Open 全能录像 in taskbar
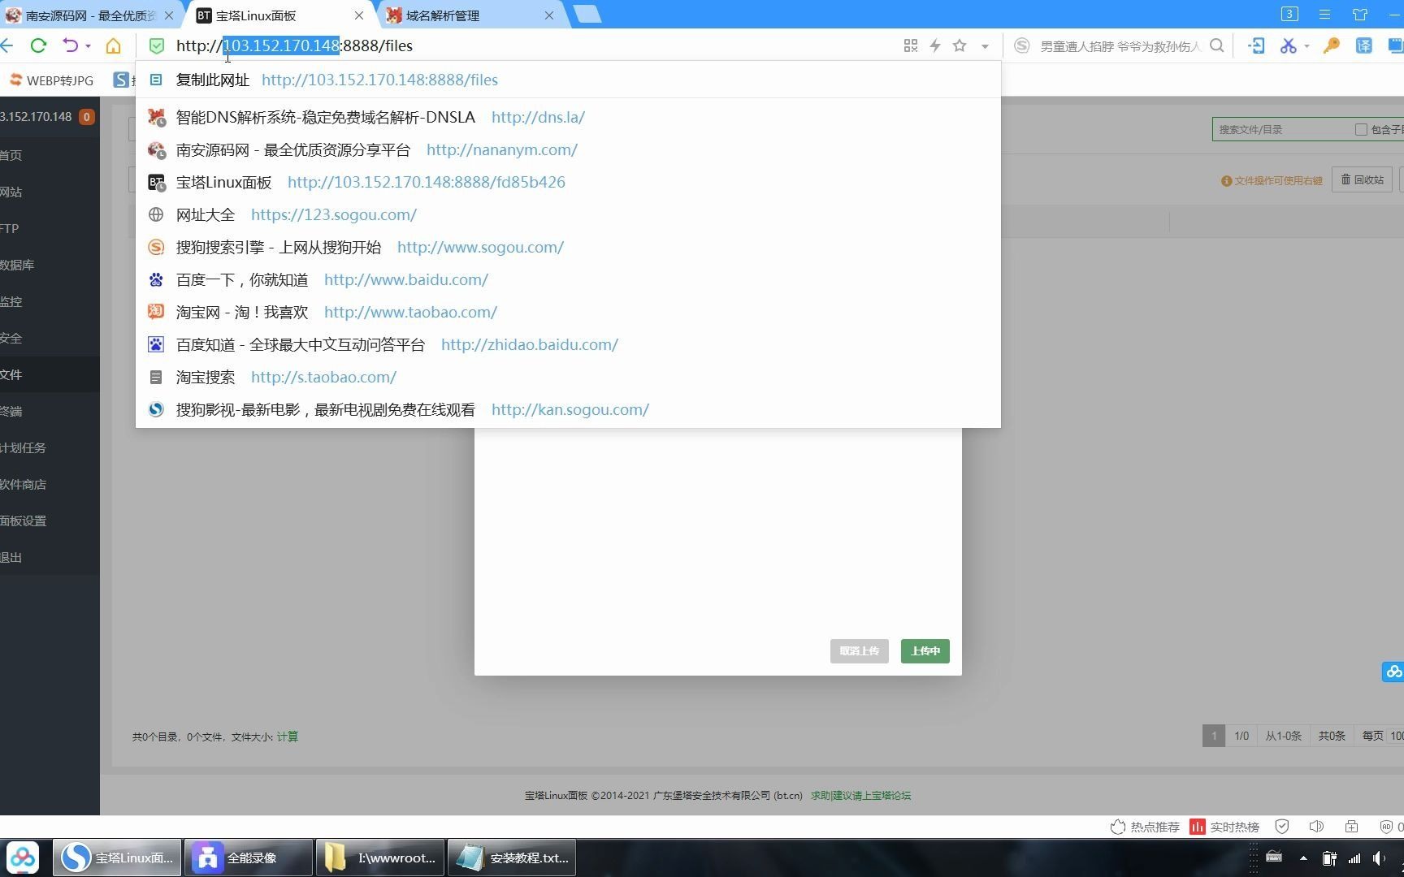 (249, 858)
